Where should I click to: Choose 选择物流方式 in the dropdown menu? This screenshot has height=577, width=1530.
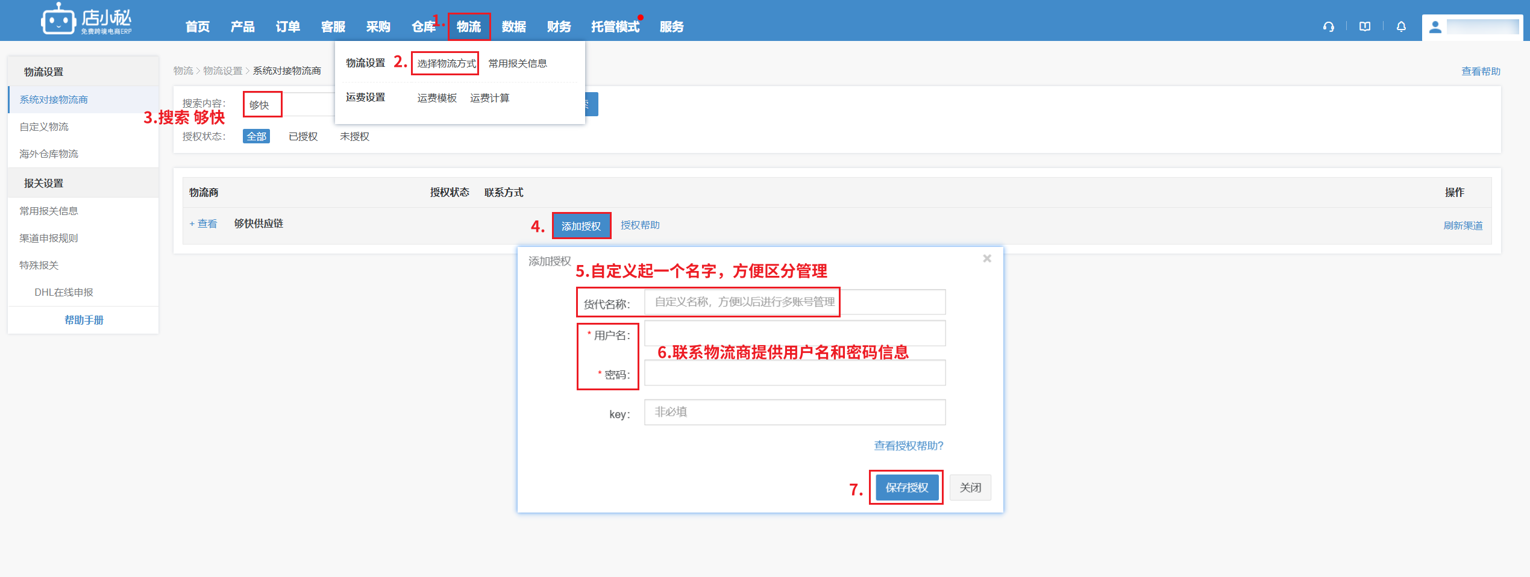coord(446,63)
